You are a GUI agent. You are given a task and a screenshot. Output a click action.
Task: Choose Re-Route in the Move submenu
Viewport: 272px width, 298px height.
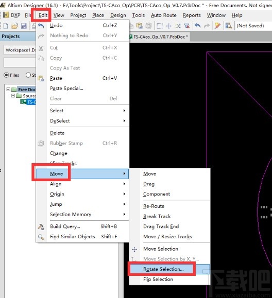pyautogui.click(x=169, y=206)
